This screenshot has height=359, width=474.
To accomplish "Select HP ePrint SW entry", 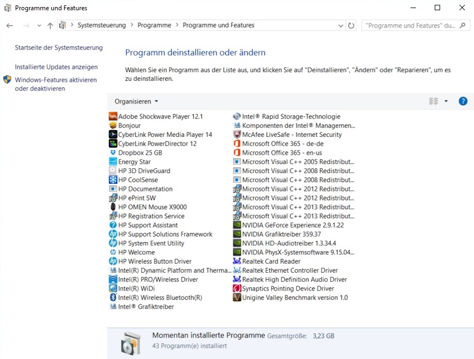I will 132,198.
